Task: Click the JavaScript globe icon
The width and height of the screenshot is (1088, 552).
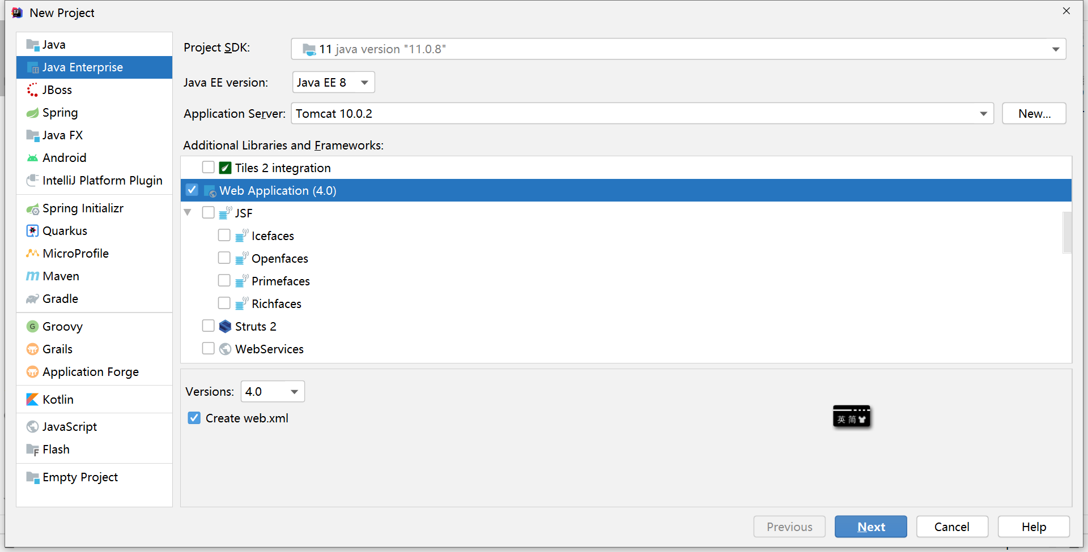Action: [x=33, y=427]
